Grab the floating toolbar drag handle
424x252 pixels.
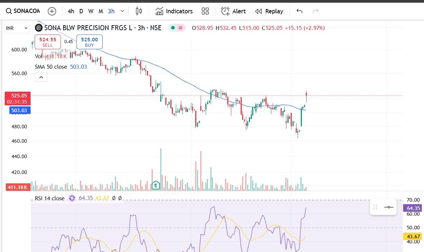tap(375, 207)
